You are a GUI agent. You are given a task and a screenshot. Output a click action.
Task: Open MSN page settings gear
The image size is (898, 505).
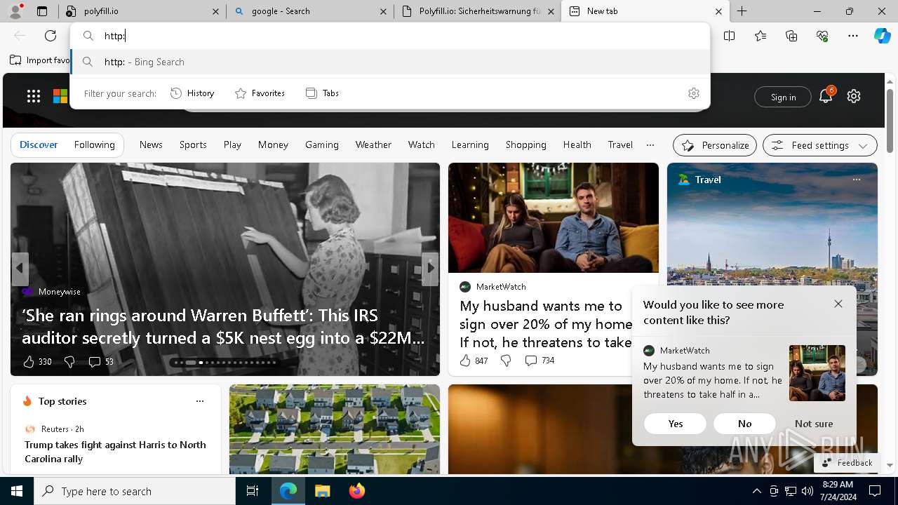(x=854, y=96)
